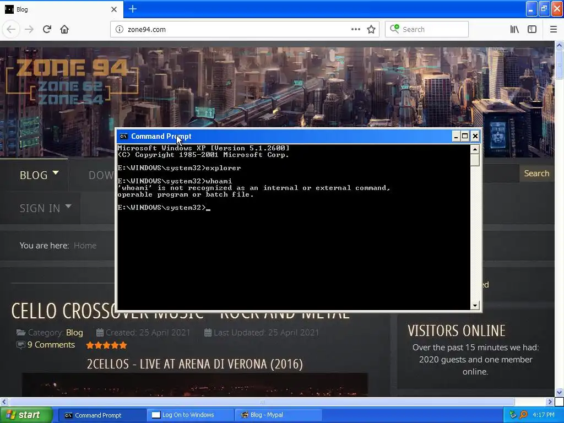Screen dimensions: 564x423
Task: Click the green tray icon by the magnifier
Action: pos(513,415)
